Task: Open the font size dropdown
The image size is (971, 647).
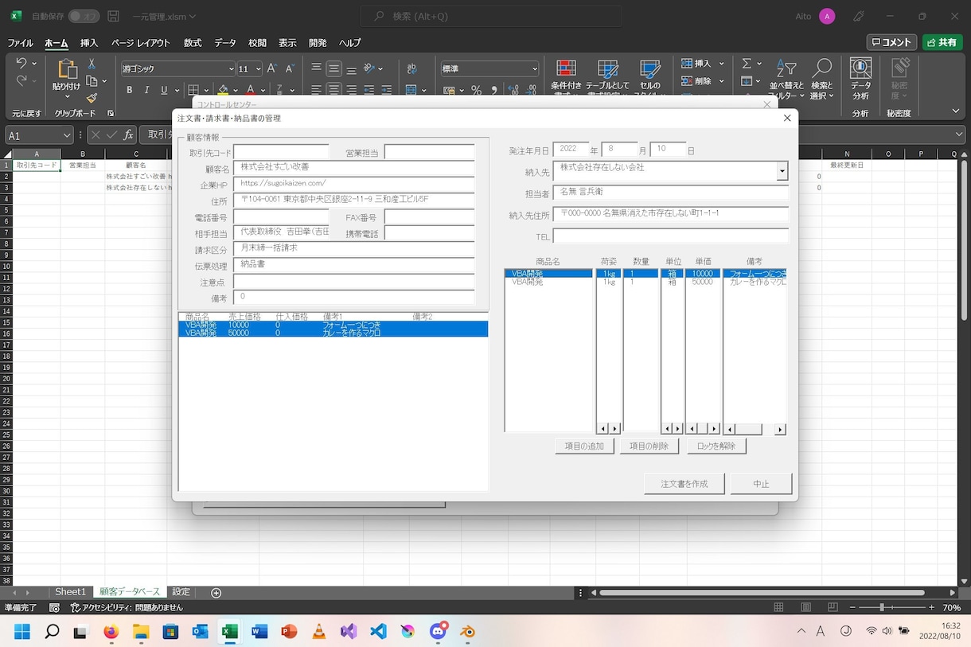Action: (x=257, y=69)
